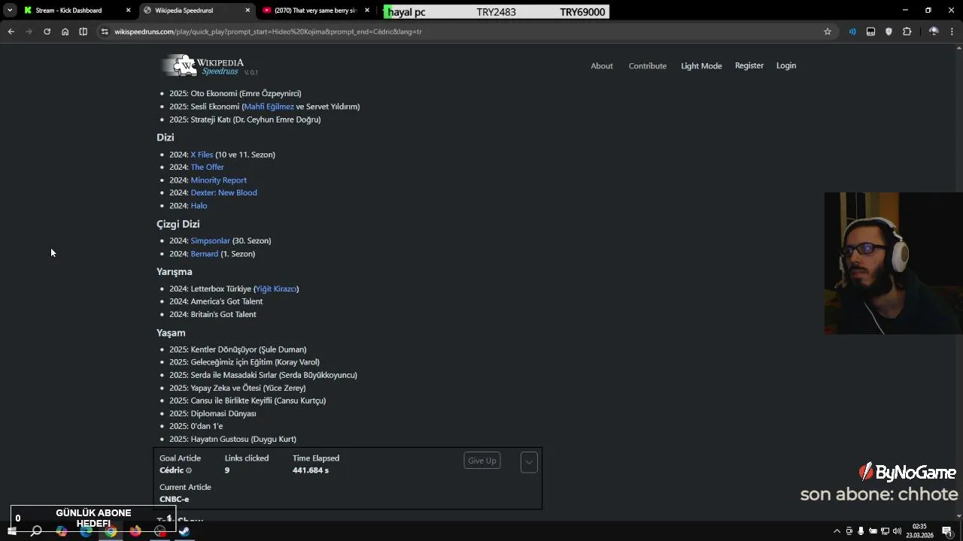Viewport: 963px width, 541px height.
Task: Bookmark this page with the star icon
Action: click(828, 32)
